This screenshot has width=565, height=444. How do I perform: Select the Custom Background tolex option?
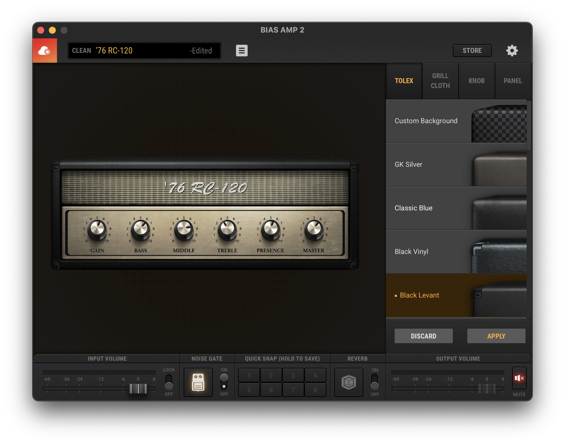click(456, 121)
